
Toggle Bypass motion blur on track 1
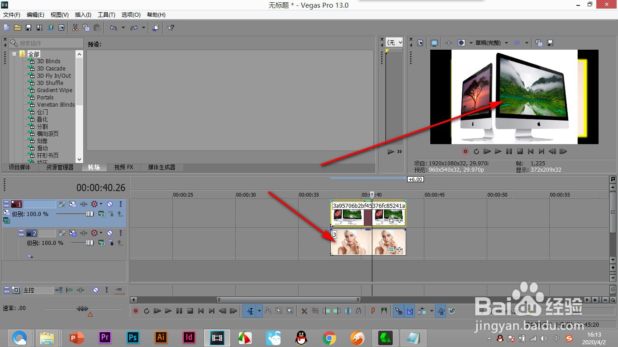[62, 204]
